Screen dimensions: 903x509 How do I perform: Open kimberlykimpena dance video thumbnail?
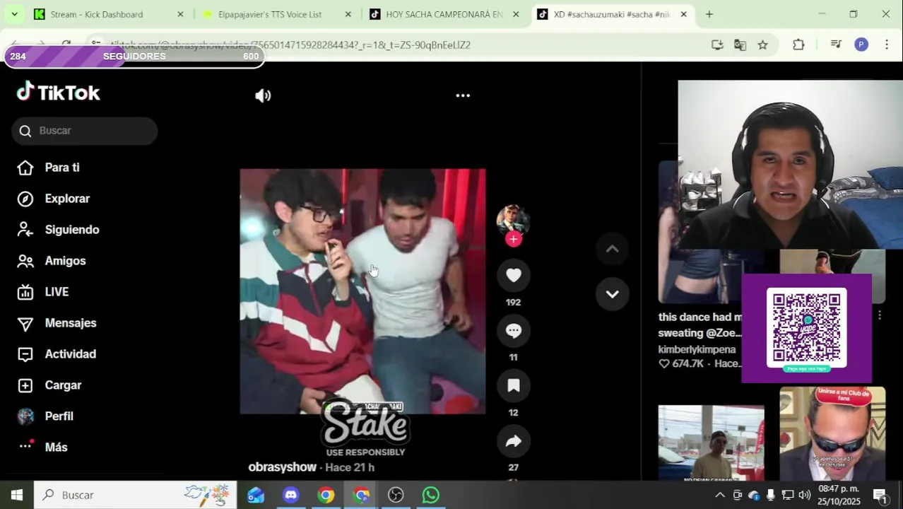point(712,232)
